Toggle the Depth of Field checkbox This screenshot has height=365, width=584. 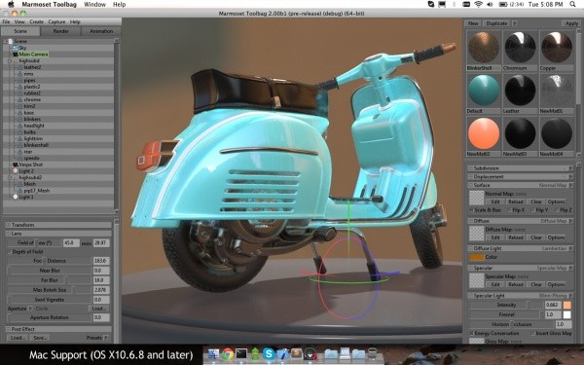[10, 252]
